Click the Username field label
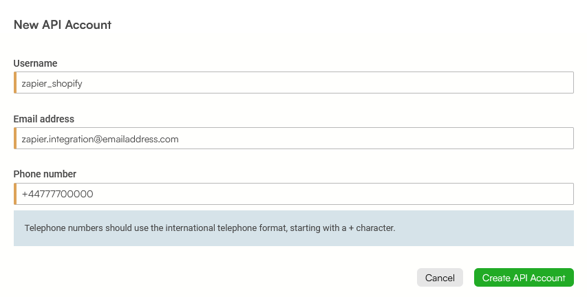 point(35,63)
